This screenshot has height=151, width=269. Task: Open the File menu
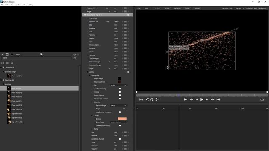pyautogui.click(x=2, y=5)
